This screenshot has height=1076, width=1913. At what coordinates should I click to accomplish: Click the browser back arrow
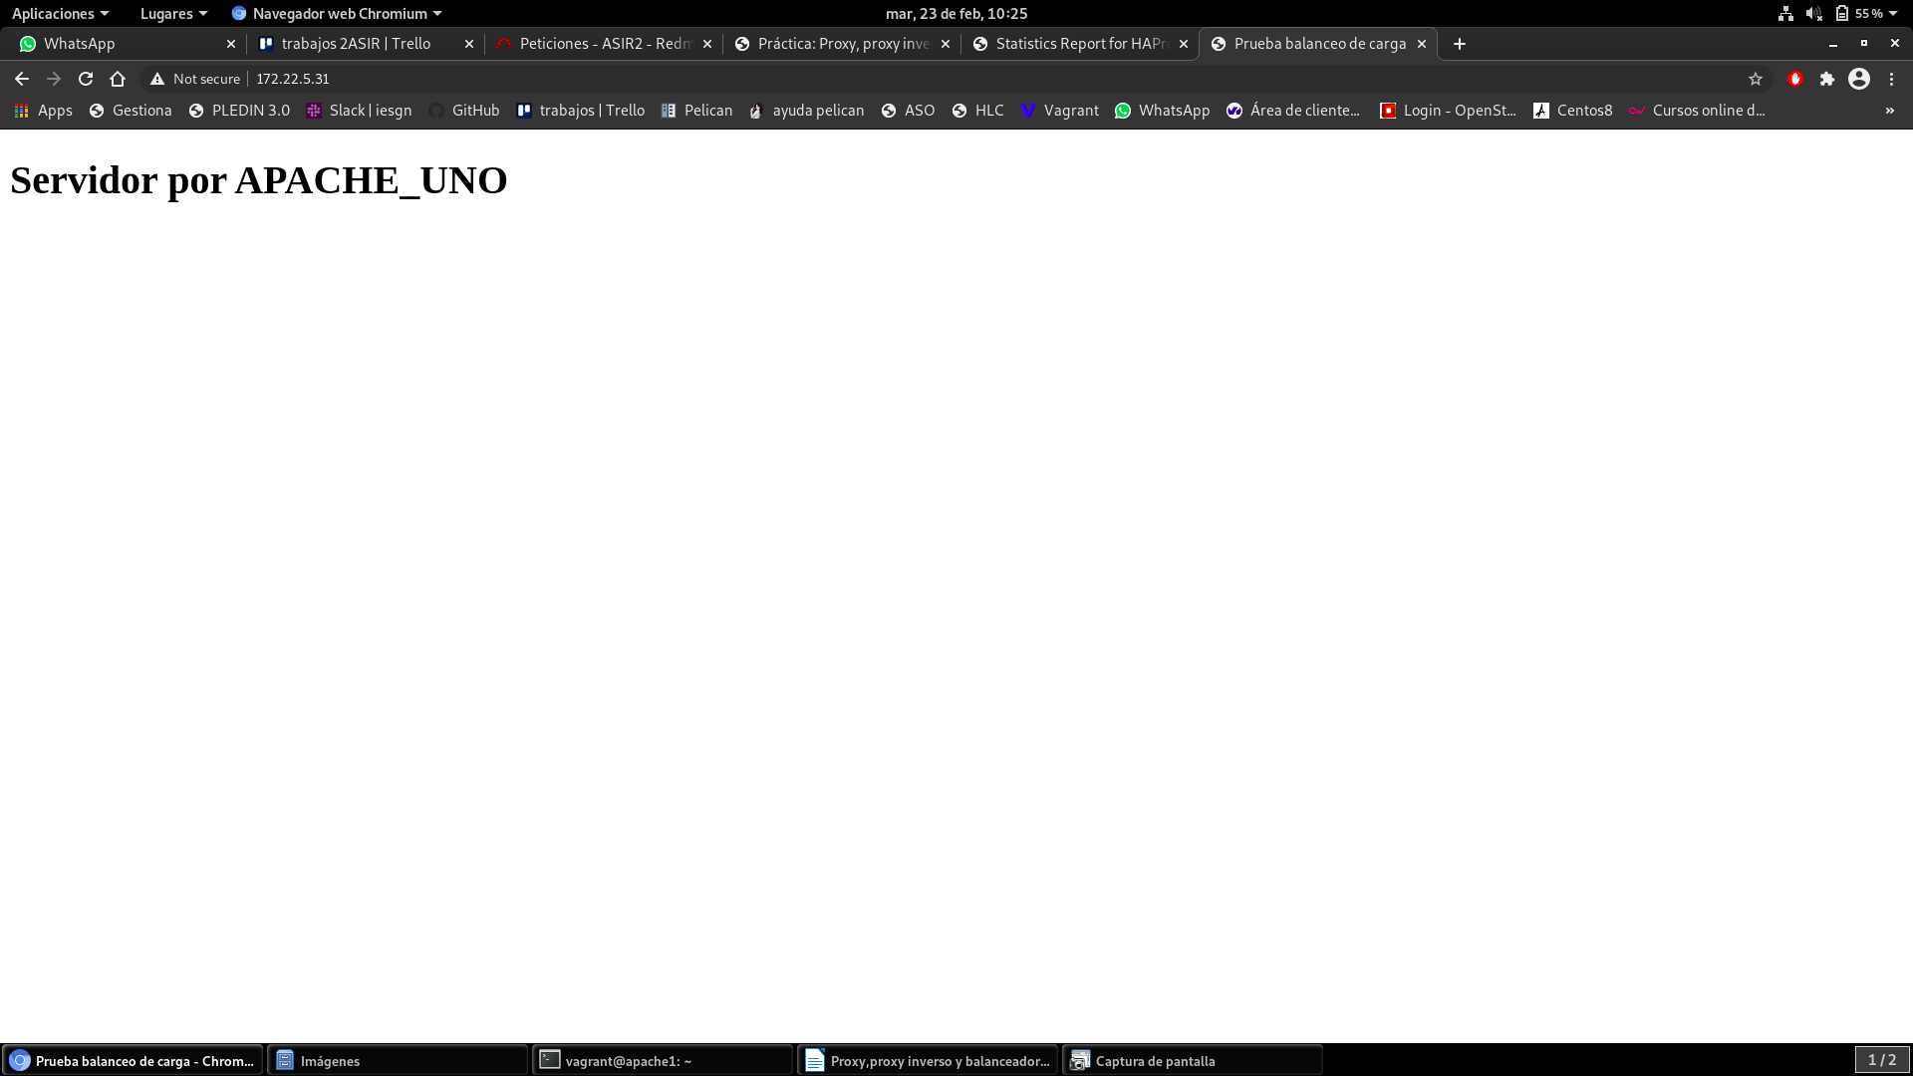tap(22, 79)
